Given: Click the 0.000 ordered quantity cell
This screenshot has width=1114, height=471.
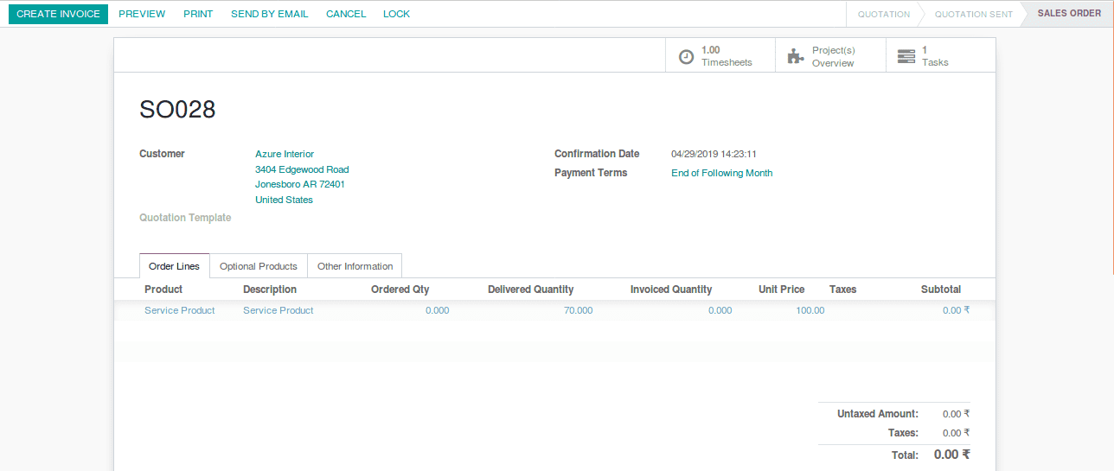Looking at the screenshot, I should [x=438, y=310].
